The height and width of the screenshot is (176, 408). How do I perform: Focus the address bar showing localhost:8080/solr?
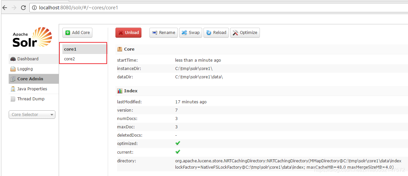[219, 7]
